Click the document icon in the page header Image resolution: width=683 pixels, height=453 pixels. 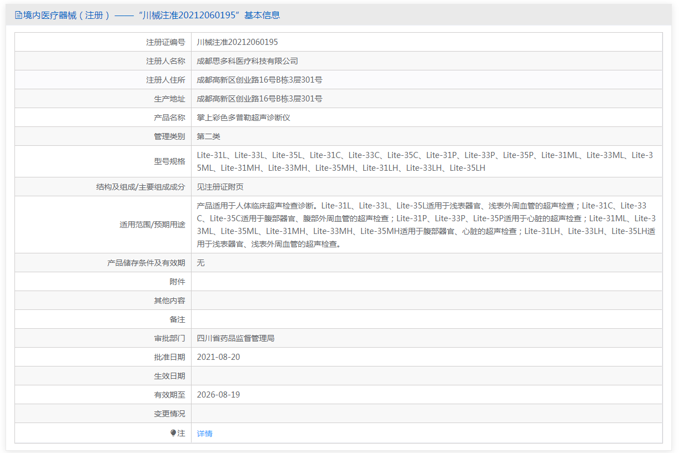[x=18, y=16]
